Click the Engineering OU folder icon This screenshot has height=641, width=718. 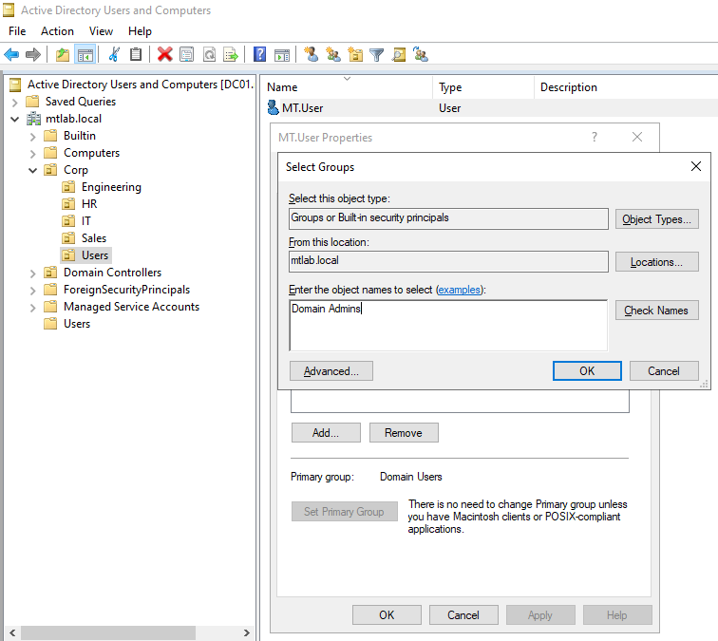[68, 187]
